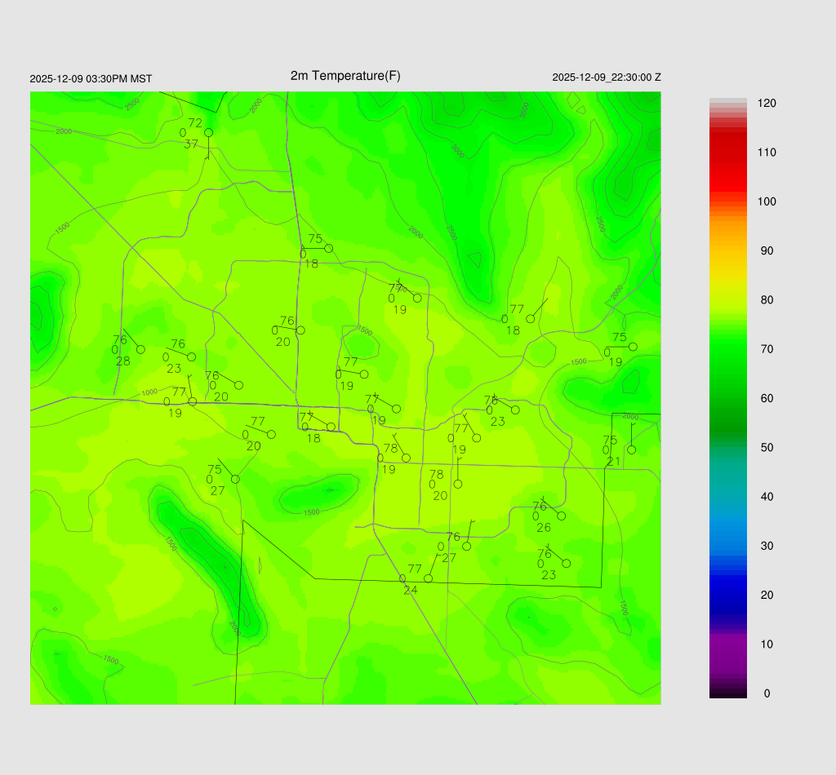Click the red 110 segment on color bar
Image resolution: width=836 pixels, height=775 pixels.
[727, 153]
